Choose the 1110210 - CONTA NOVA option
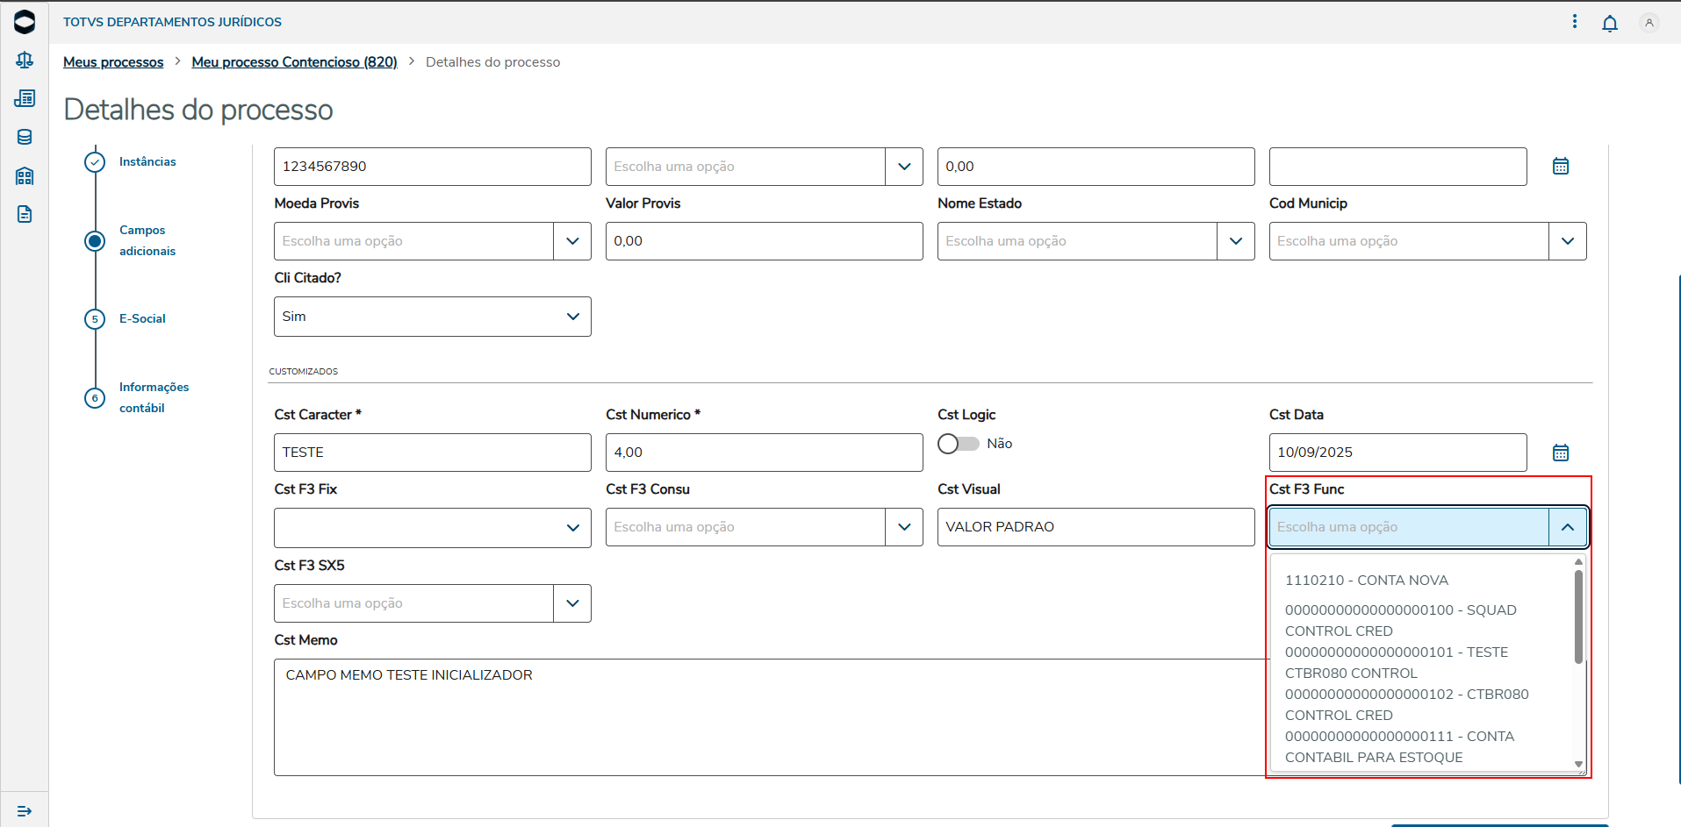The image size is (1681, 827). 1366,581
